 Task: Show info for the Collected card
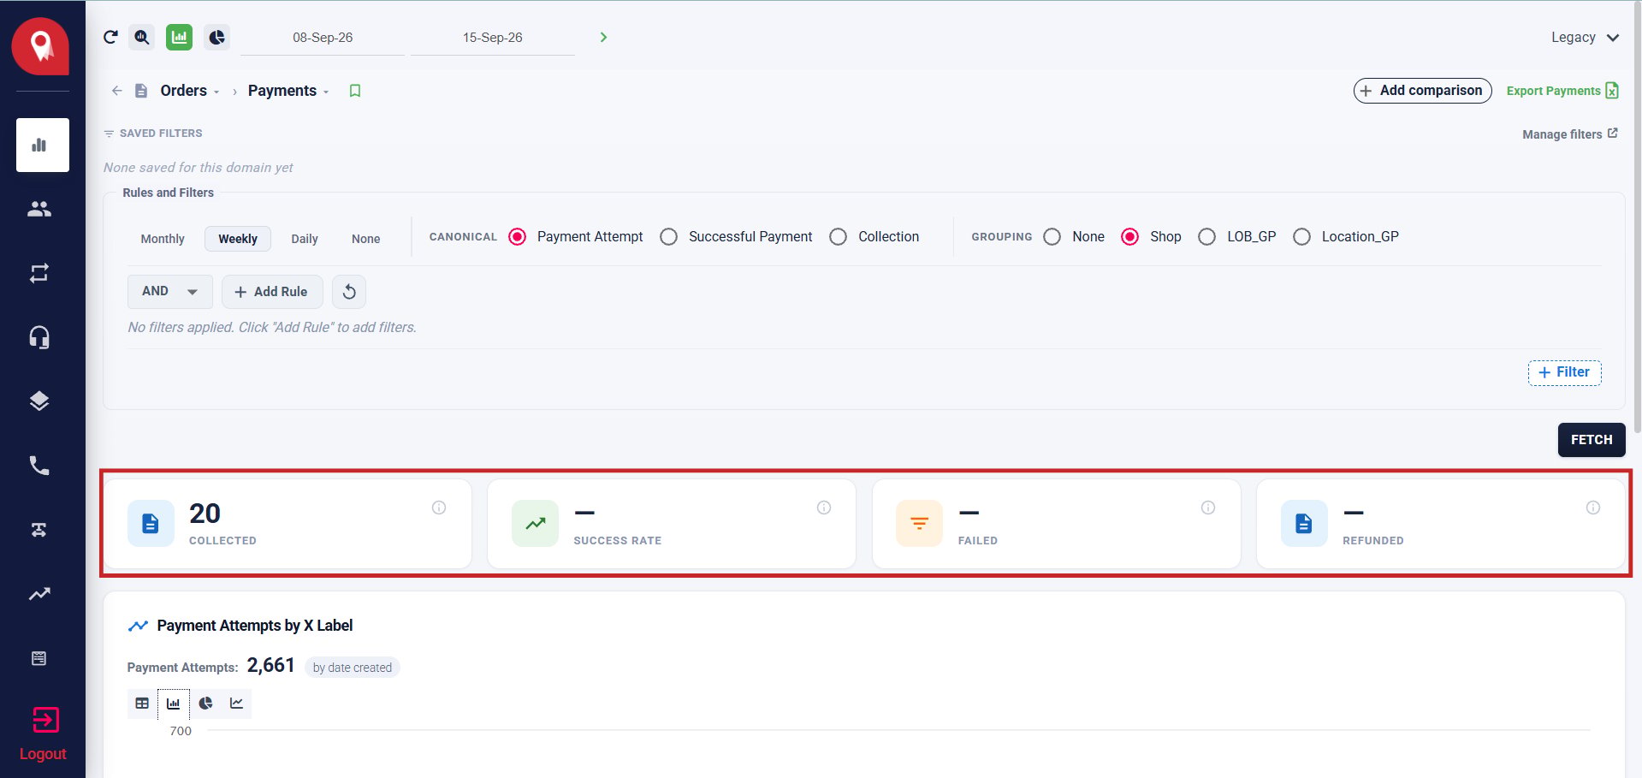click(x=439, y=508)
